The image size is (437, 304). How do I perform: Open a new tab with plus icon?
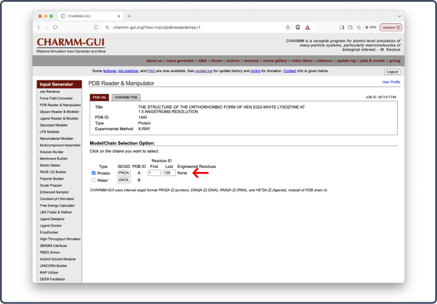click(129, 16)
